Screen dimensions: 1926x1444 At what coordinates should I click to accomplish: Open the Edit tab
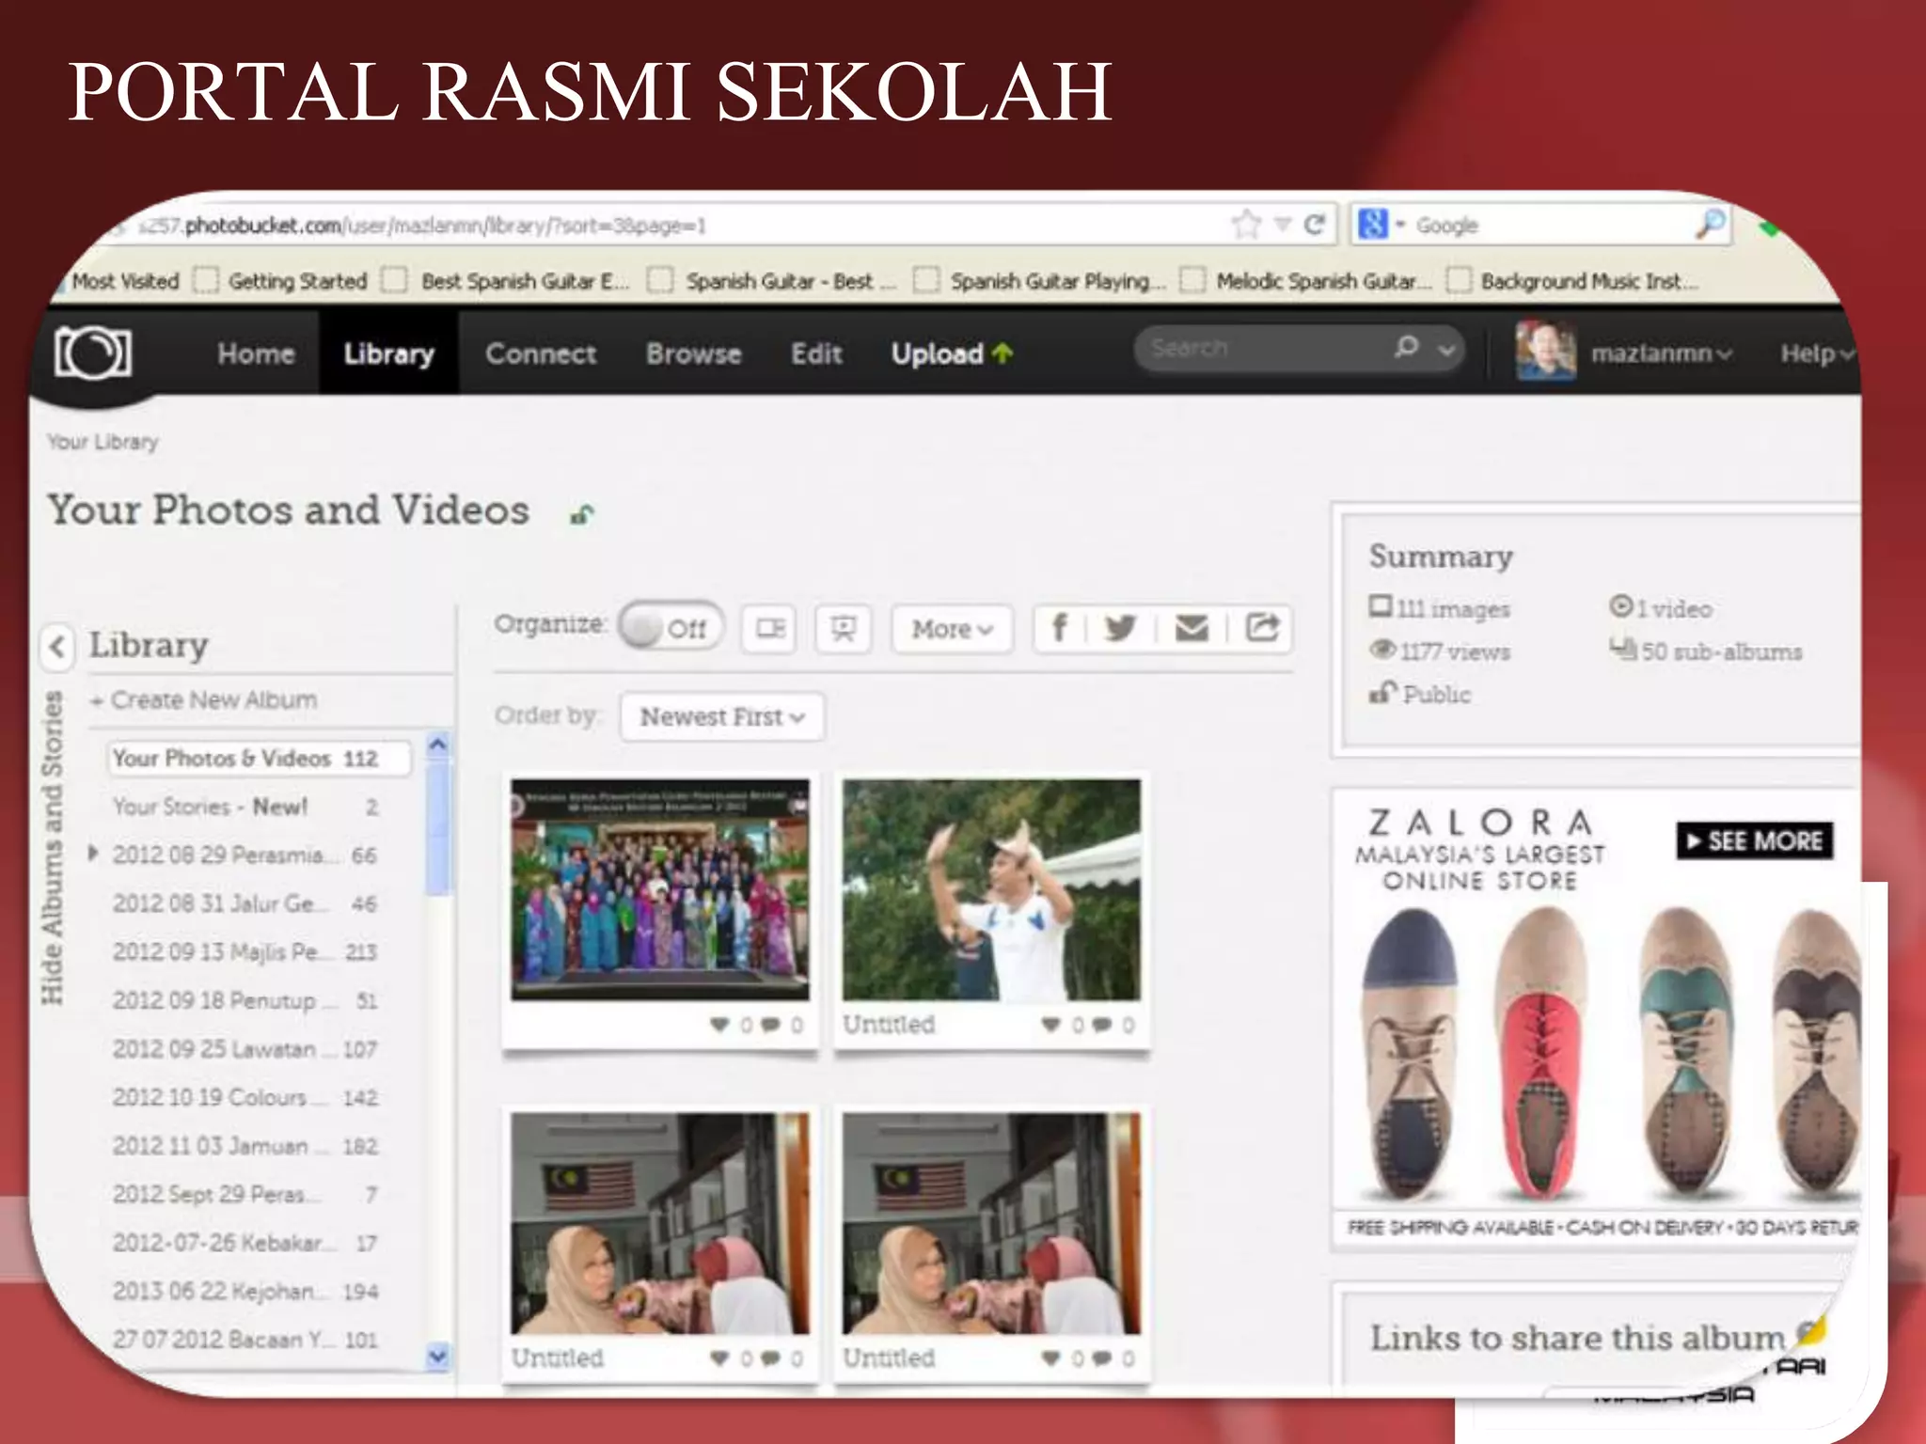815,353
